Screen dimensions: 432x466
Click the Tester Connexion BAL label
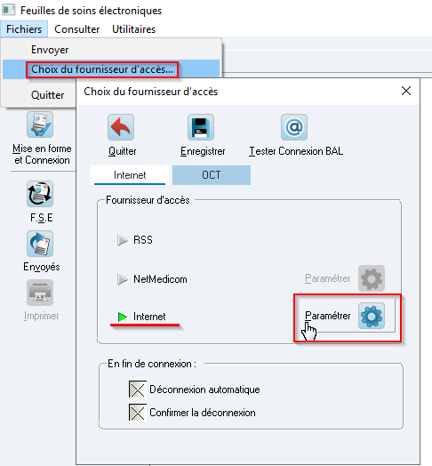click(296, 151)
